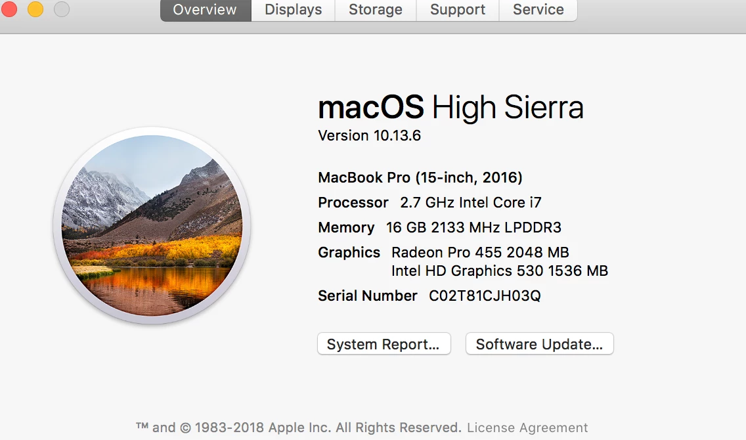Image resolution: width=746 pixels, height=440 pixels.
Task: Click the yellow minimize window button
Action: coord(35,9)
